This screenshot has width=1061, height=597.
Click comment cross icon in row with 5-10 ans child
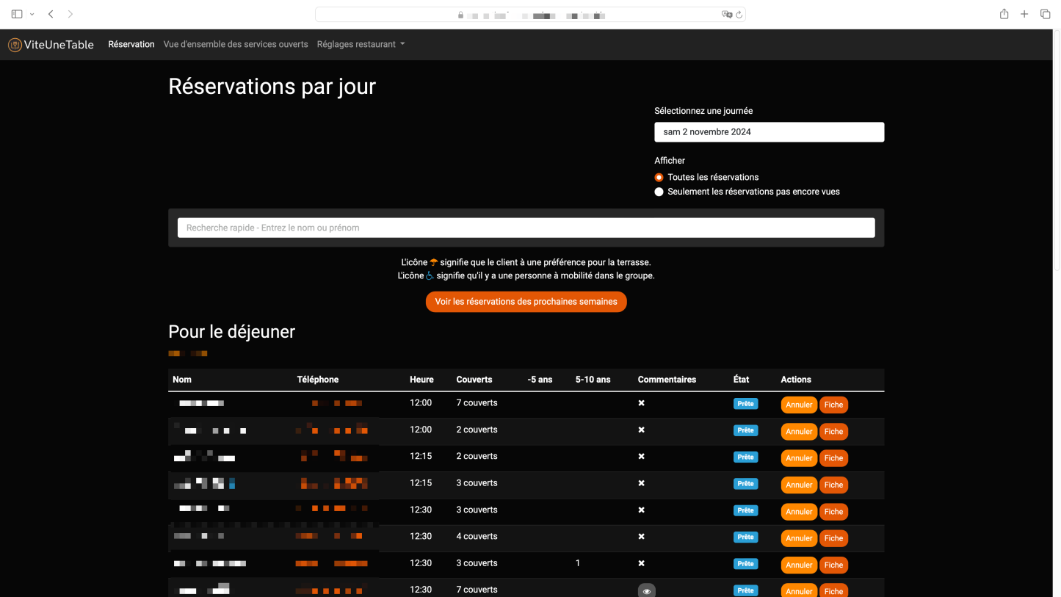[641, 563]
